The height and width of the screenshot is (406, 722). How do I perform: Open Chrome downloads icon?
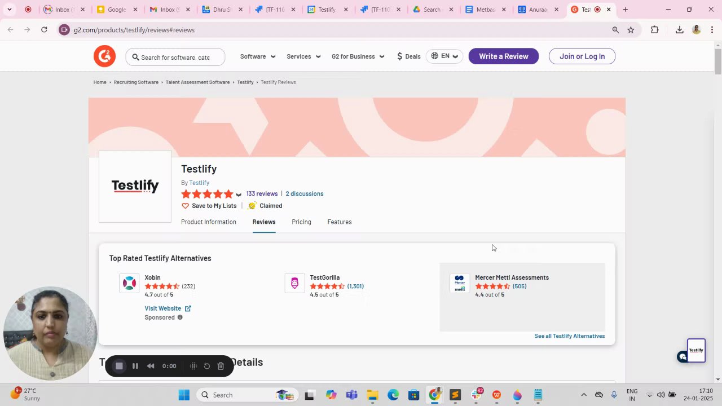pyautogui.click(x=680, y=30)
